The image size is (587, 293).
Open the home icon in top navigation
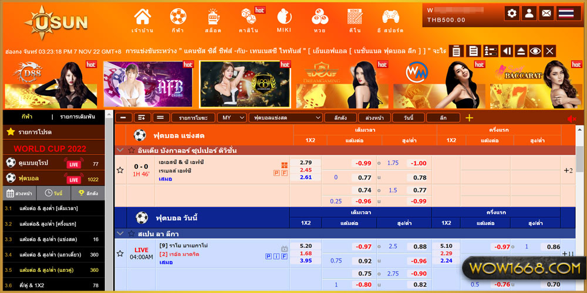142,17
